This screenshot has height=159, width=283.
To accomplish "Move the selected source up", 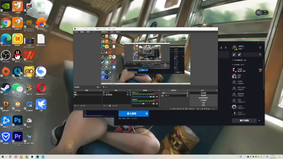I will point(113,106).
